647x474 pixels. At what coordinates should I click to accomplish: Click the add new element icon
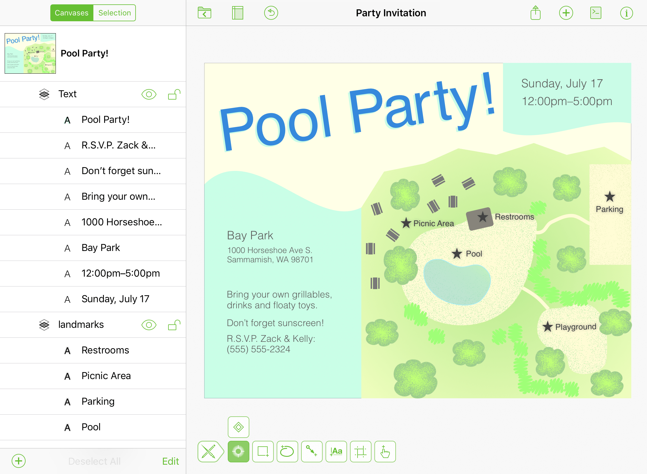[566, 13]
